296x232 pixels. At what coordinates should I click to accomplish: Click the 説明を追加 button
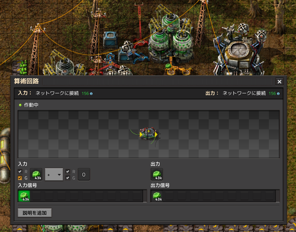coord(34,213)
